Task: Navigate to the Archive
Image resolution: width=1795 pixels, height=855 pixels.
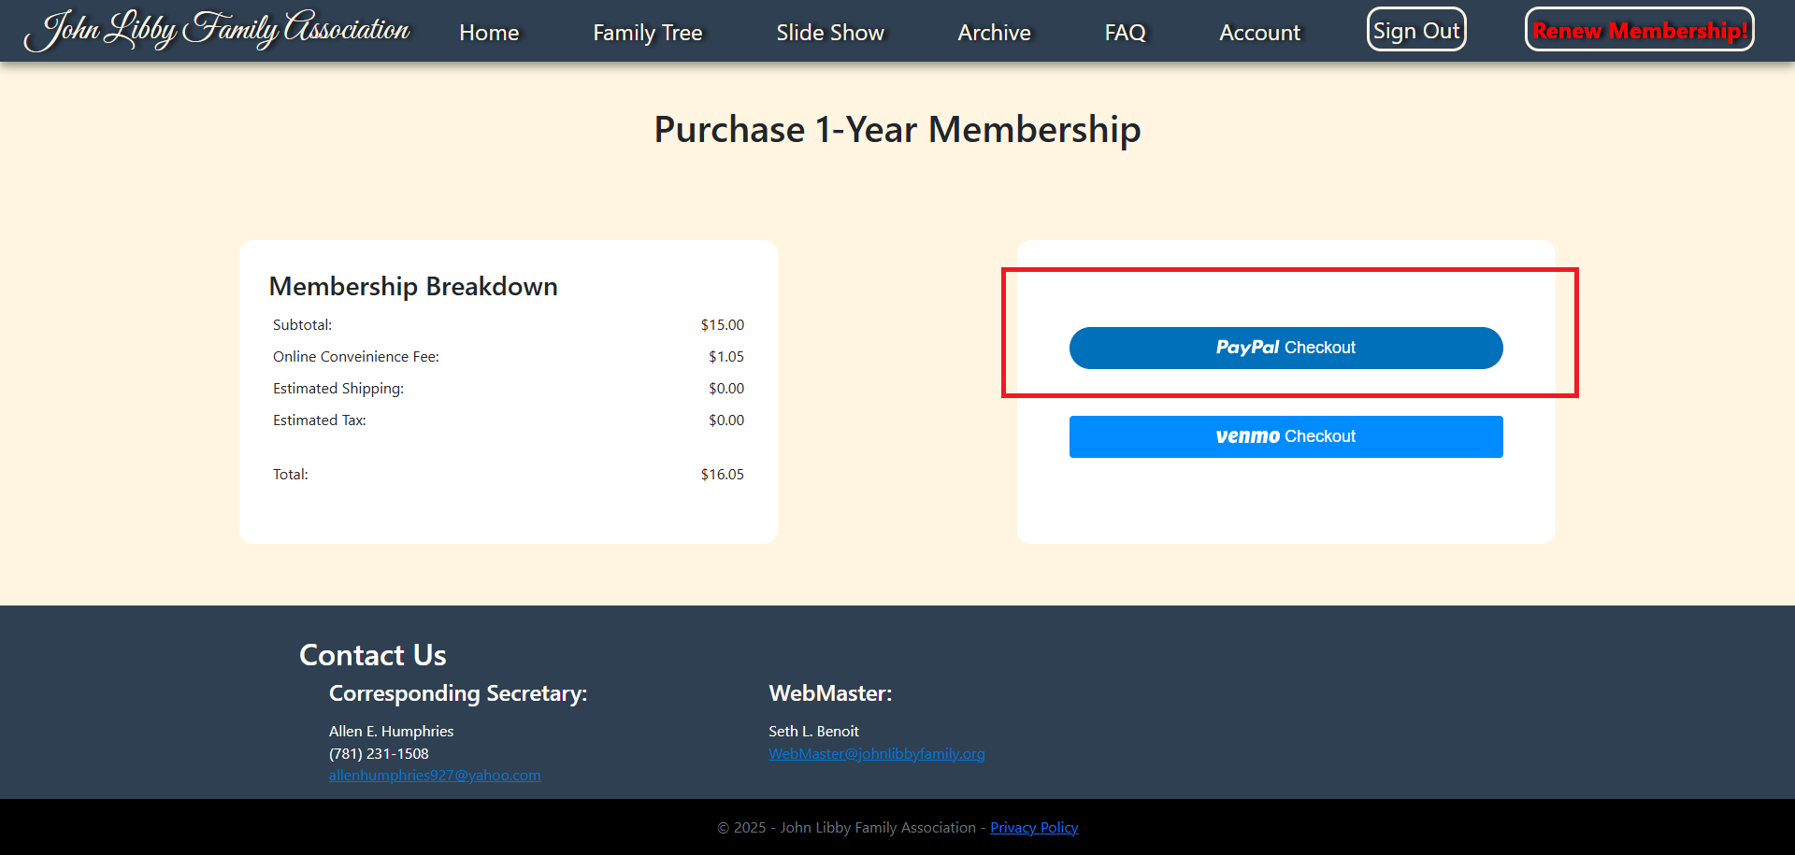Action: tap(994, 33)
